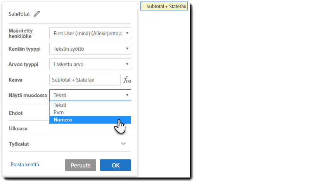Image resolution: width=322 pixels, height=181 pixels.
Task: Click the Kaava formula input field
Action: [85, 80]
